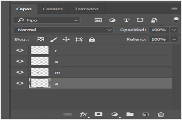Viewport: 182px width, 120px height.
Task: Select the layer named o
Action: (92, 61)
